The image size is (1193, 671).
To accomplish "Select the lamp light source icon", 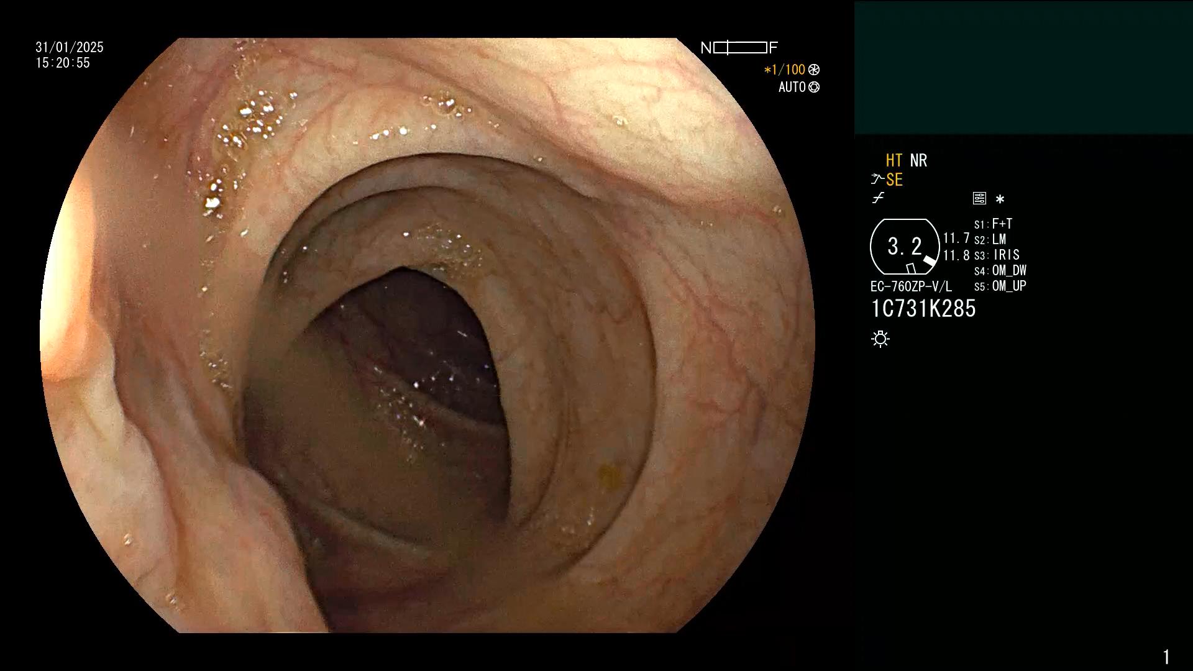I will [880, 339].
